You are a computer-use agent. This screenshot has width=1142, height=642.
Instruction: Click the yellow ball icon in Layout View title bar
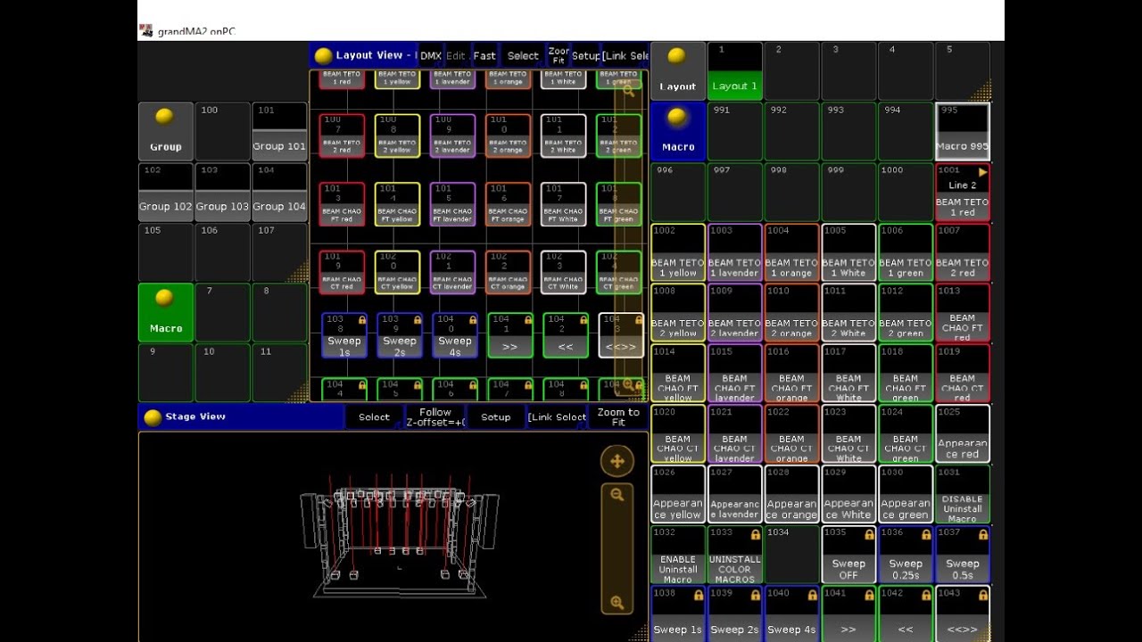point(323,56)
